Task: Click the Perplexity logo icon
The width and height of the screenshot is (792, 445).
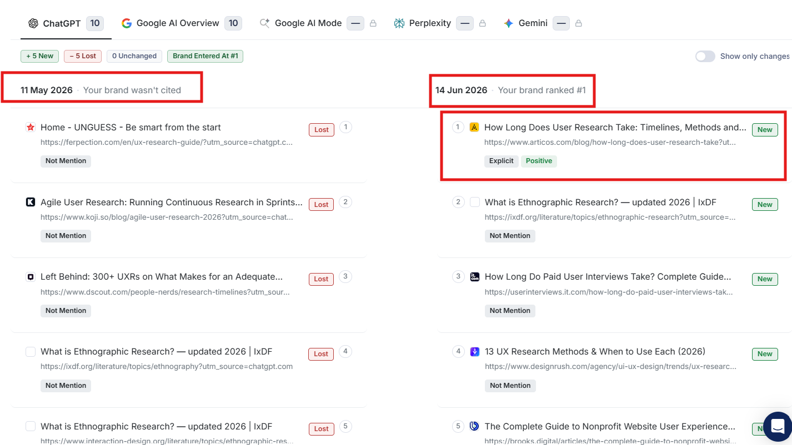Action: tap(399, 23)
